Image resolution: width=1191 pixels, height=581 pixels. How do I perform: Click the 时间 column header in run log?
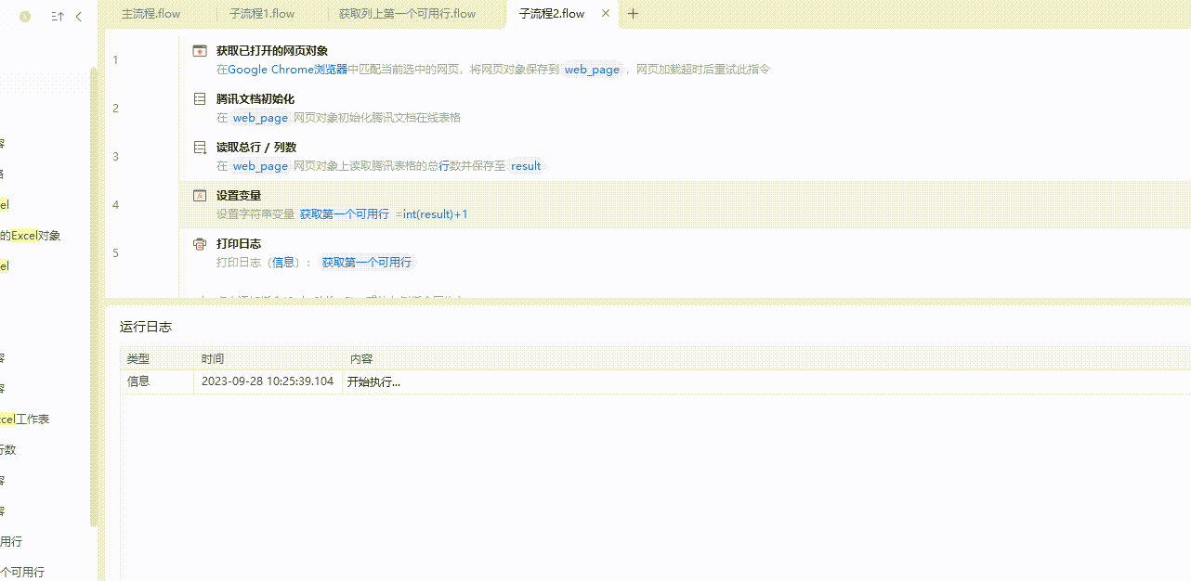pos(213,359)
